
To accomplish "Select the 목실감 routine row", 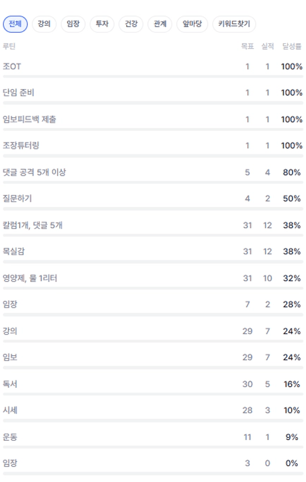I will pyautogui.click(x=14, y=252).
